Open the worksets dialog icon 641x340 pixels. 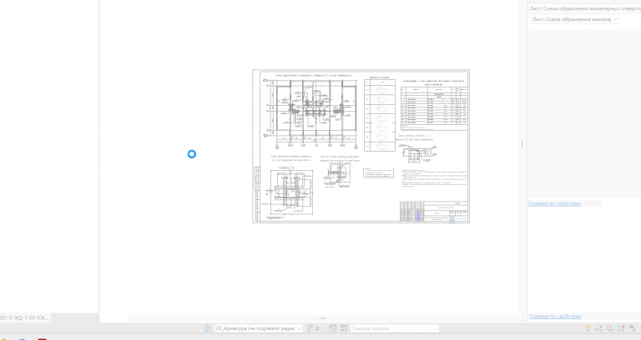(208, 328)
